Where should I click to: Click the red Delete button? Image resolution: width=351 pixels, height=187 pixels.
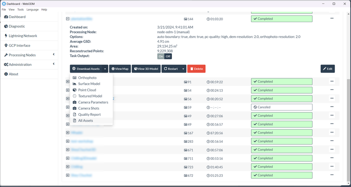coord(196,69)
